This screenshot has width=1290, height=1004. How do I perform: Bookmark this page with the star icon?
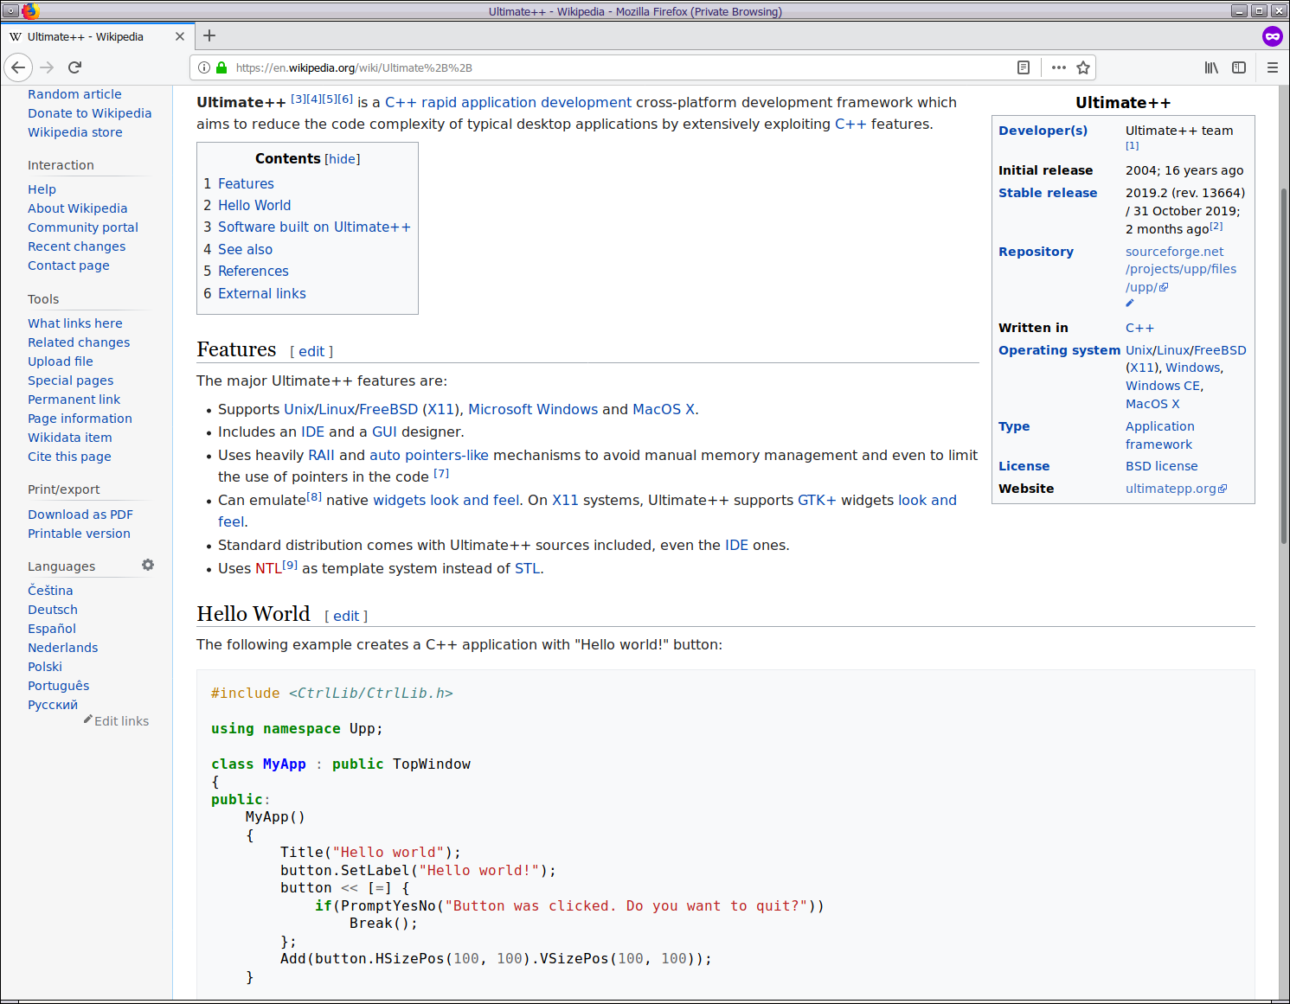[1083, 67]
